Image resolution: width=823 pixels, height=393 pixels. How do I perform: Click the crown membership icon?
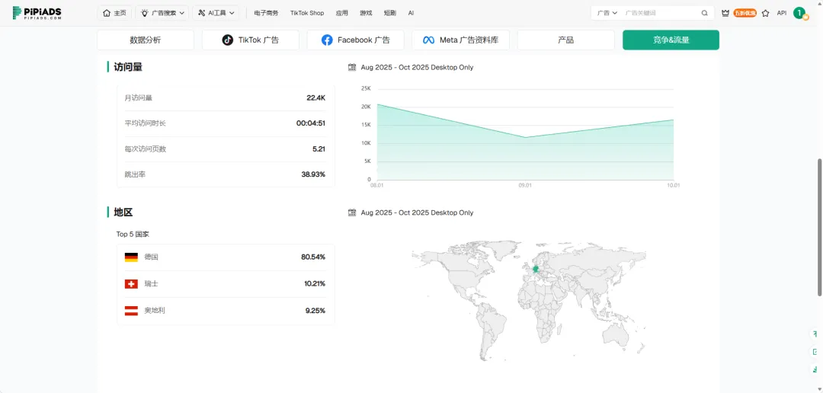click(725, 13)
